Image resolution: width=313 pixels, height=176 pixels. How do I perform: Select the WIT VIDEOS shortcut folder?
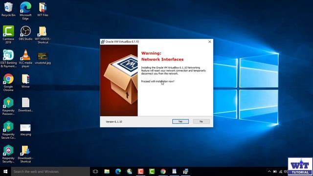(x=43, y=35)
